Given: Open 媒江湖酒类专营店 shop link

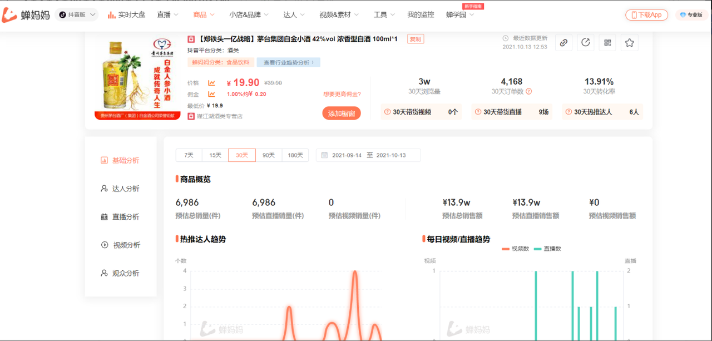Looking at the screenshot, I should (x=220, y=116).
